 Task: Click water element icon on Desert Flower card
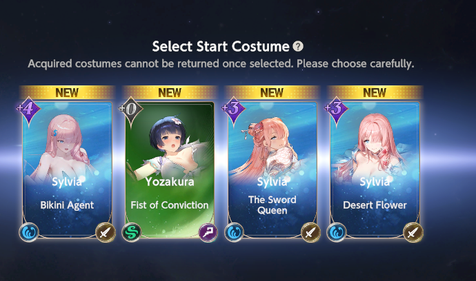point(337,232)
